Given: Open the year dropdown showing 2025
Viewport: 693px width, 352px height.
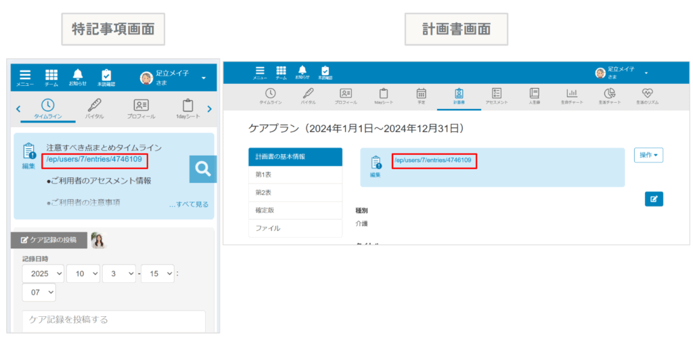Looking at the screenshot, I should click(x=43, y=273).
